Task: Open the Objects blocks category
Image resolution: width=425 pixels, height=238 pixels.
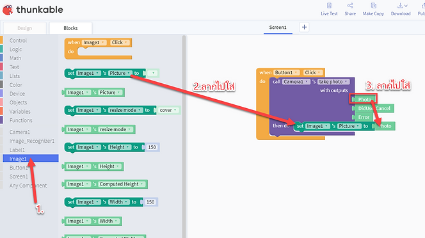Action: (x=18, y=102)
